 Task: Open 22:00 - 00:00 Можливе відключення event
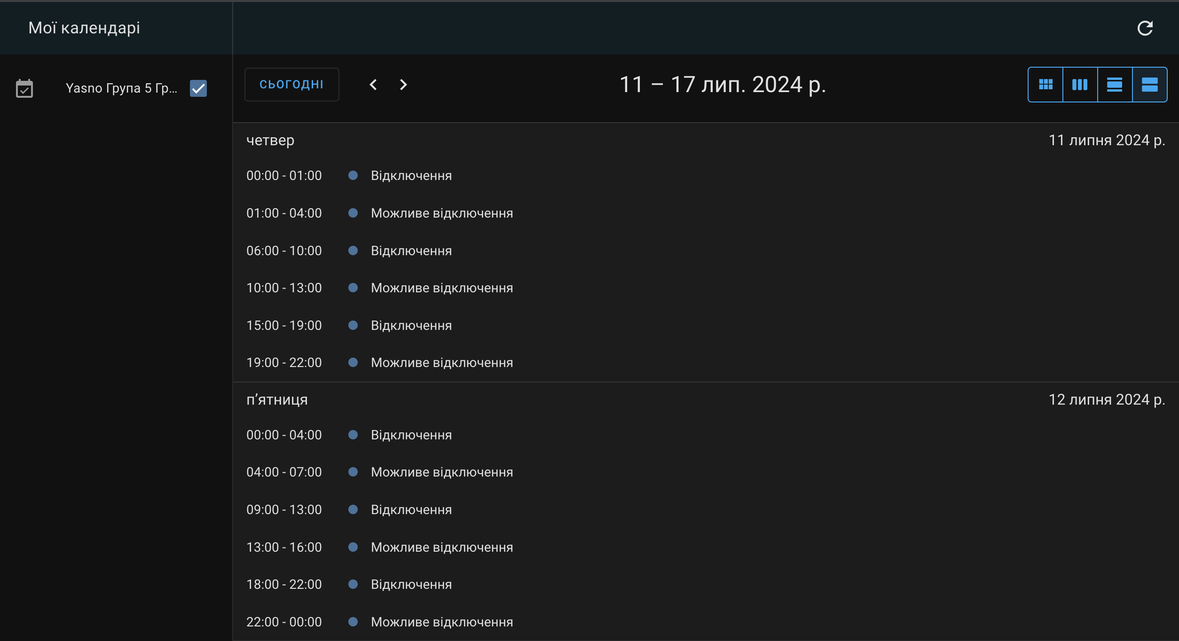pos(706,622)
